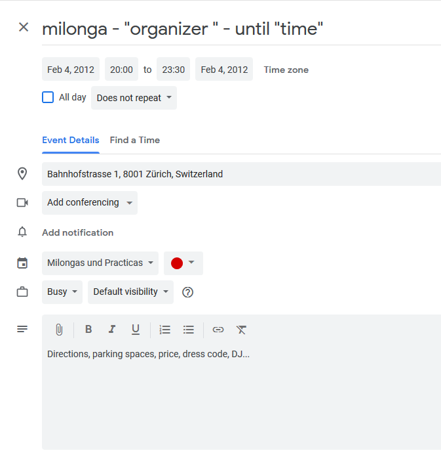Remove formatting from description text
This screenshot has width=441, height=457.
tap(241, 330)
